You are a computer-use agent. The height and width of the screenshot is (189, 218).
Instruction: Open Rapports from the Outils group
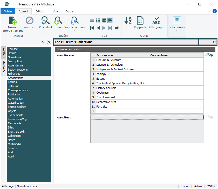click(x=140, y=21)
